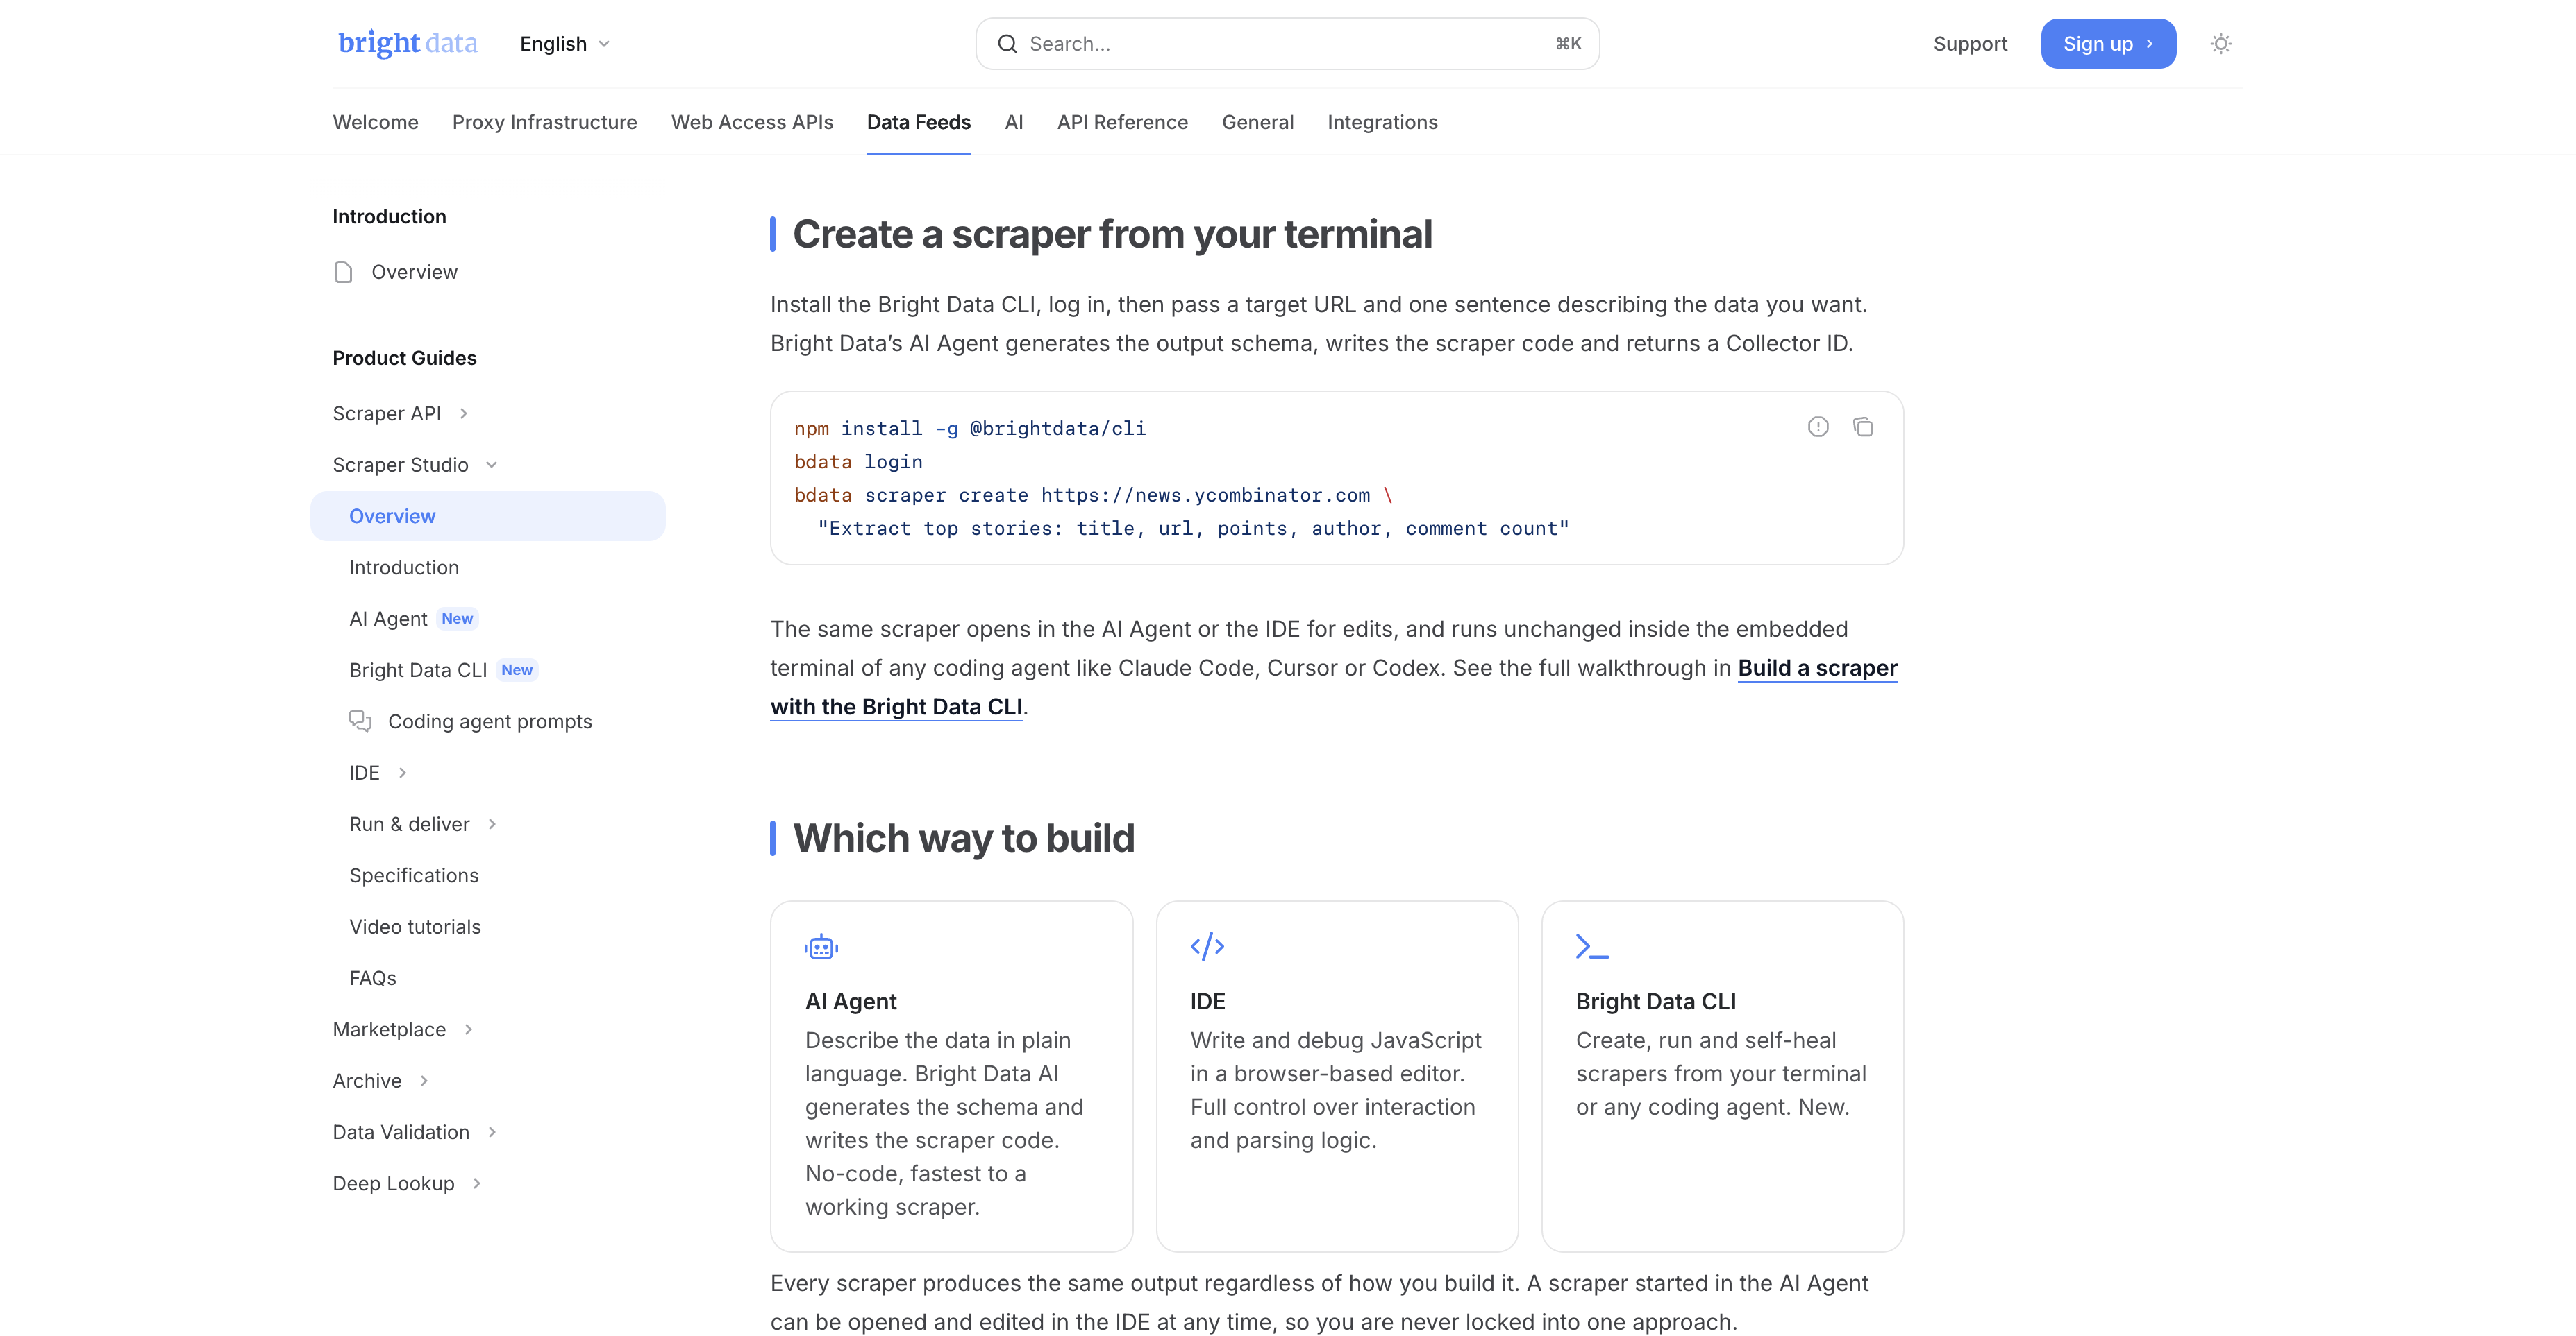Open the AI Agent sidebar item
This screenshot has height=1336, width=2576.
[x=388, y=619]
